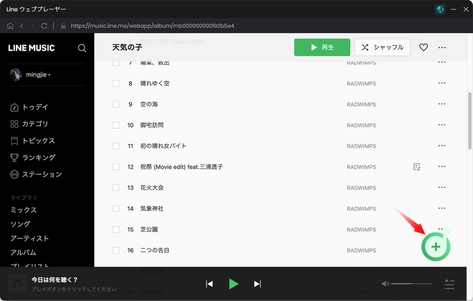
Task: Open more options for 気象神社
Action: pyautogui.click(x=442, y=208)
